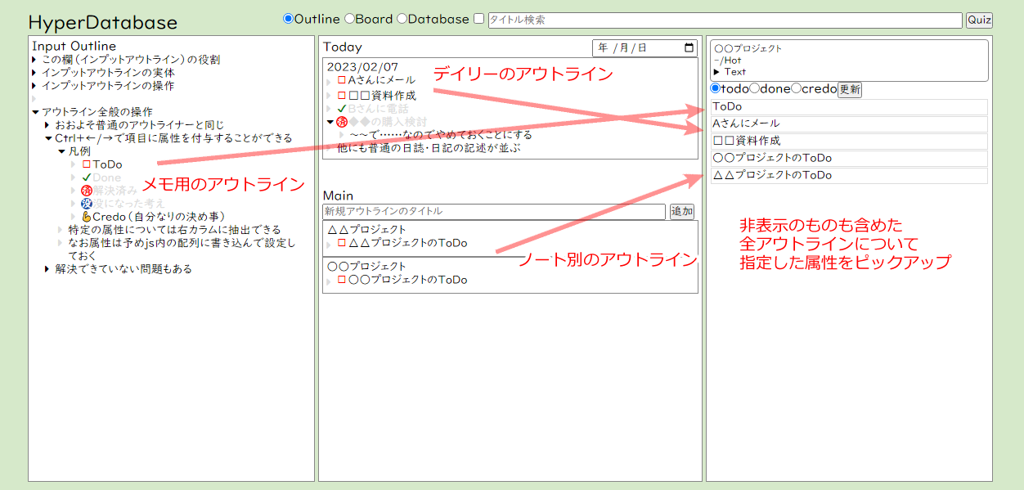Click the red square icon of △△プロジェクトのToDo in Main
1024x490 pixels.
(x=342, y=243)
